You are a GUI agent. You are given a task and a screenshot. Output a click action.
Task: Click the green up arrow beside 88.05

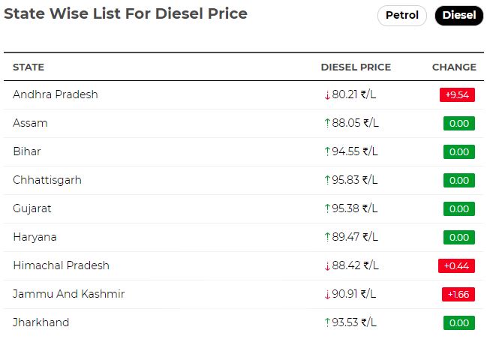point(327,123)
